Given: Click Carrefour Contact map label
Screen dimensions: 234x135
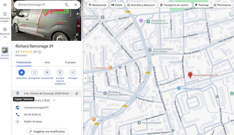Looking at the screenshot, I should click(x=192, y=88).
